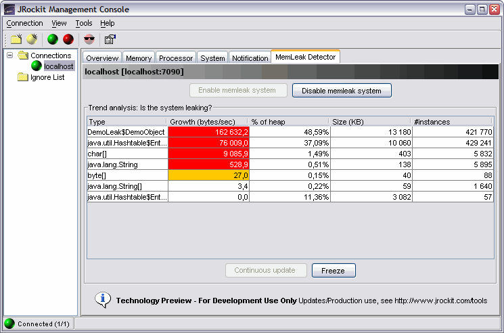Select the char[] type row
504x333 pixels.
pyautogui.click(x=290, y=154)
